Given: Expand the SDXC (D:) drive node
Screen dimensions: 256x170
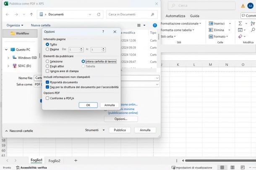Looking at the screenshot, I should [8, 66].
